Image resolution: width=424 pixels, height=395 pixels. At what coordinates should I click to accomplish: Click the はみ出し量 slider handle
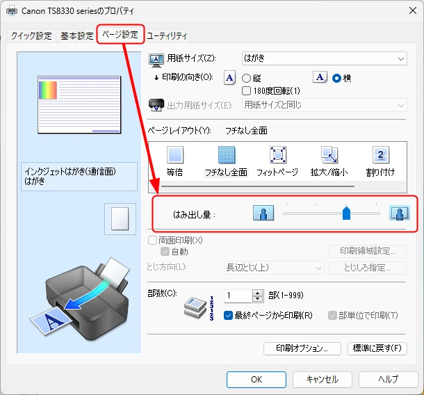pos(346,213)
